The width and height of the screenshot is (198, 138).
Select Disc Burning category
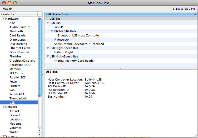pos(18,44)
